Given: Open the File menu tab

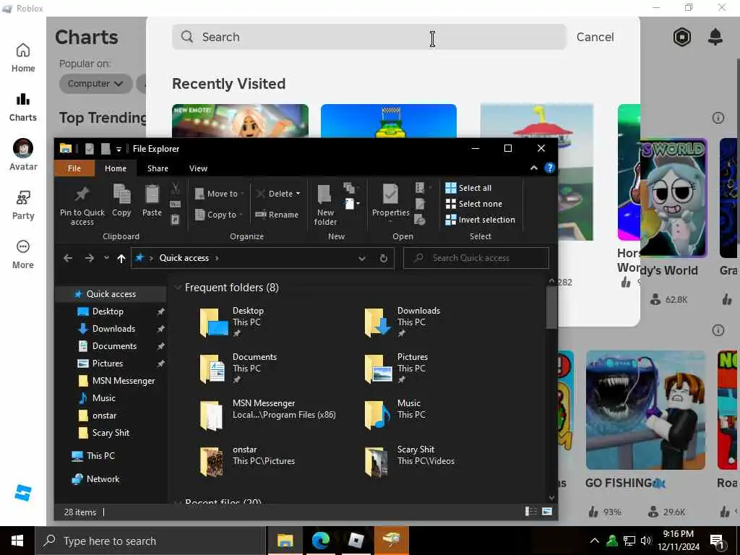Looking at the screenshot, I should 74,168.
